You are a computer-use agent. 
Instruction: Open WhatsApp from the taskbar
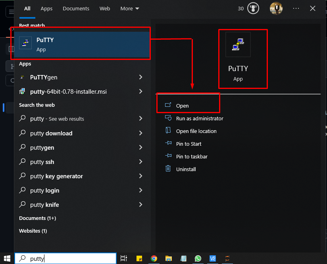[198, 258]
